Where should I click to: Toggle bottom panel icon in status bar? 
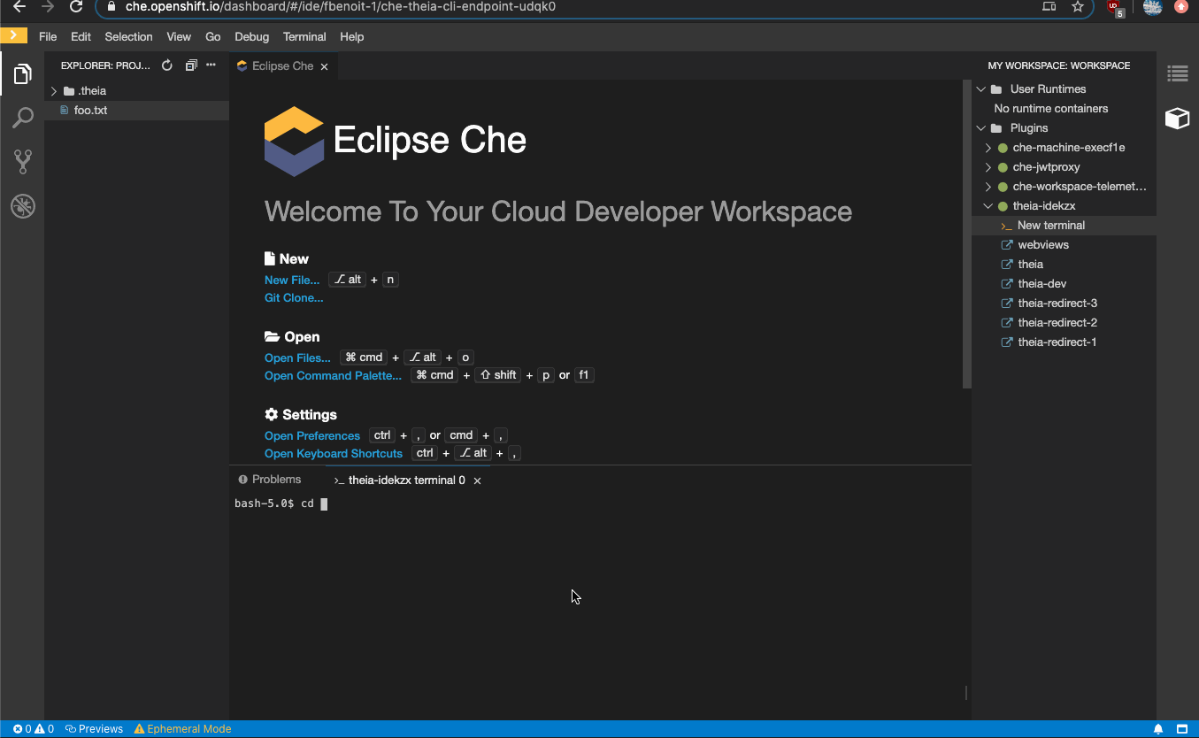coord(1182,729)
